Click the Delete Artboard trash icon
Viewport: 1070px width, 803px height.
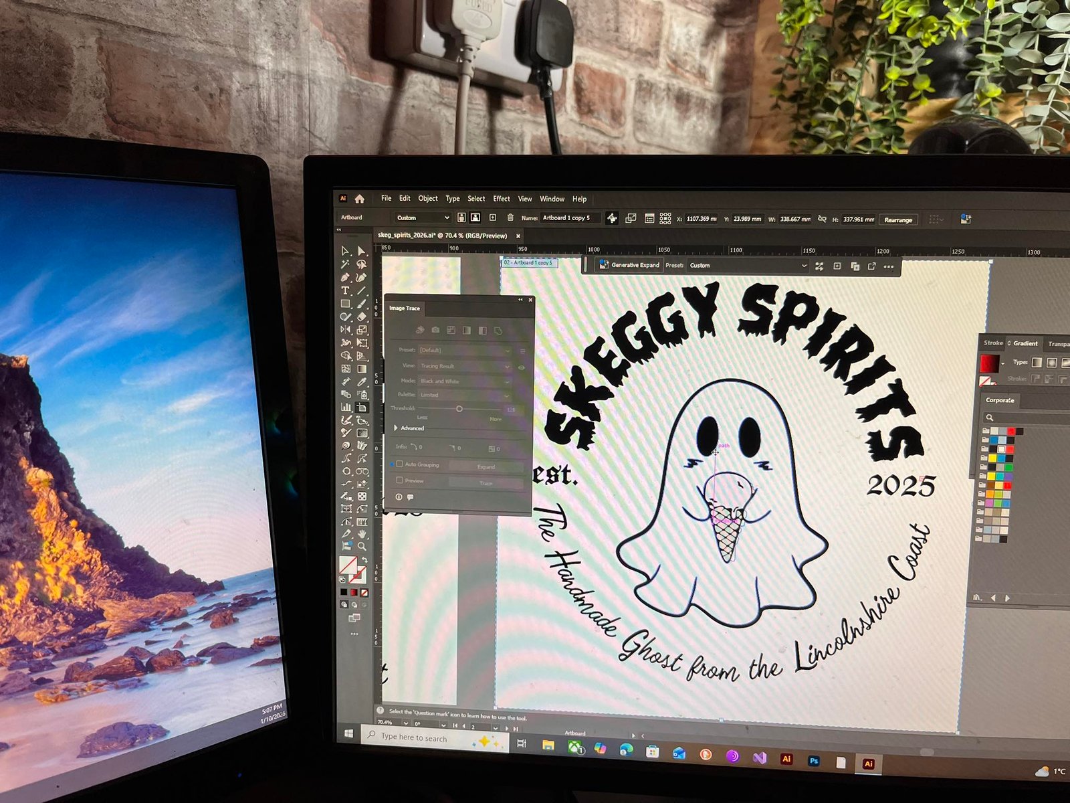pos(510,217)
